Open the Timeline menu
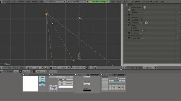This screenshot has width=181, height=101. [x=21, y=2]
